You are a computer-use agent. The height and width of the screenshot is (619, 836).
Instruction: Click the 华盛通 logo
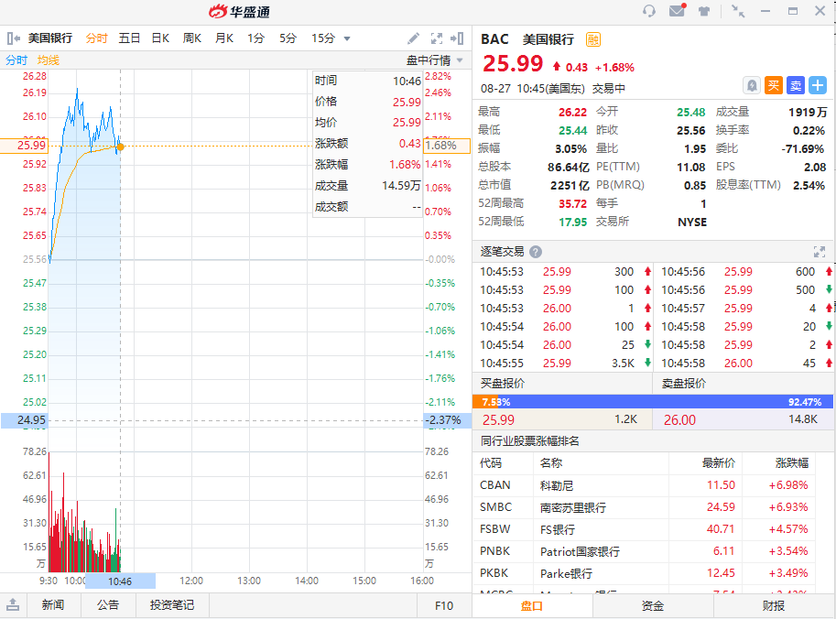tap(239, 11)
